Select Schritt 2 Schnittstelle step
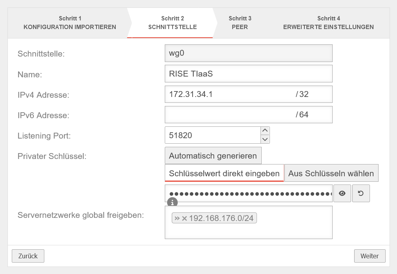 click(172, 23)
